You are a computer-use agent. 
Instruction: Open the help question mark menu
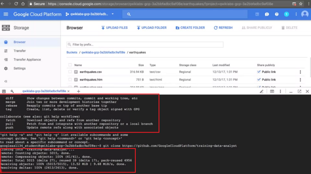pos(276,14)
